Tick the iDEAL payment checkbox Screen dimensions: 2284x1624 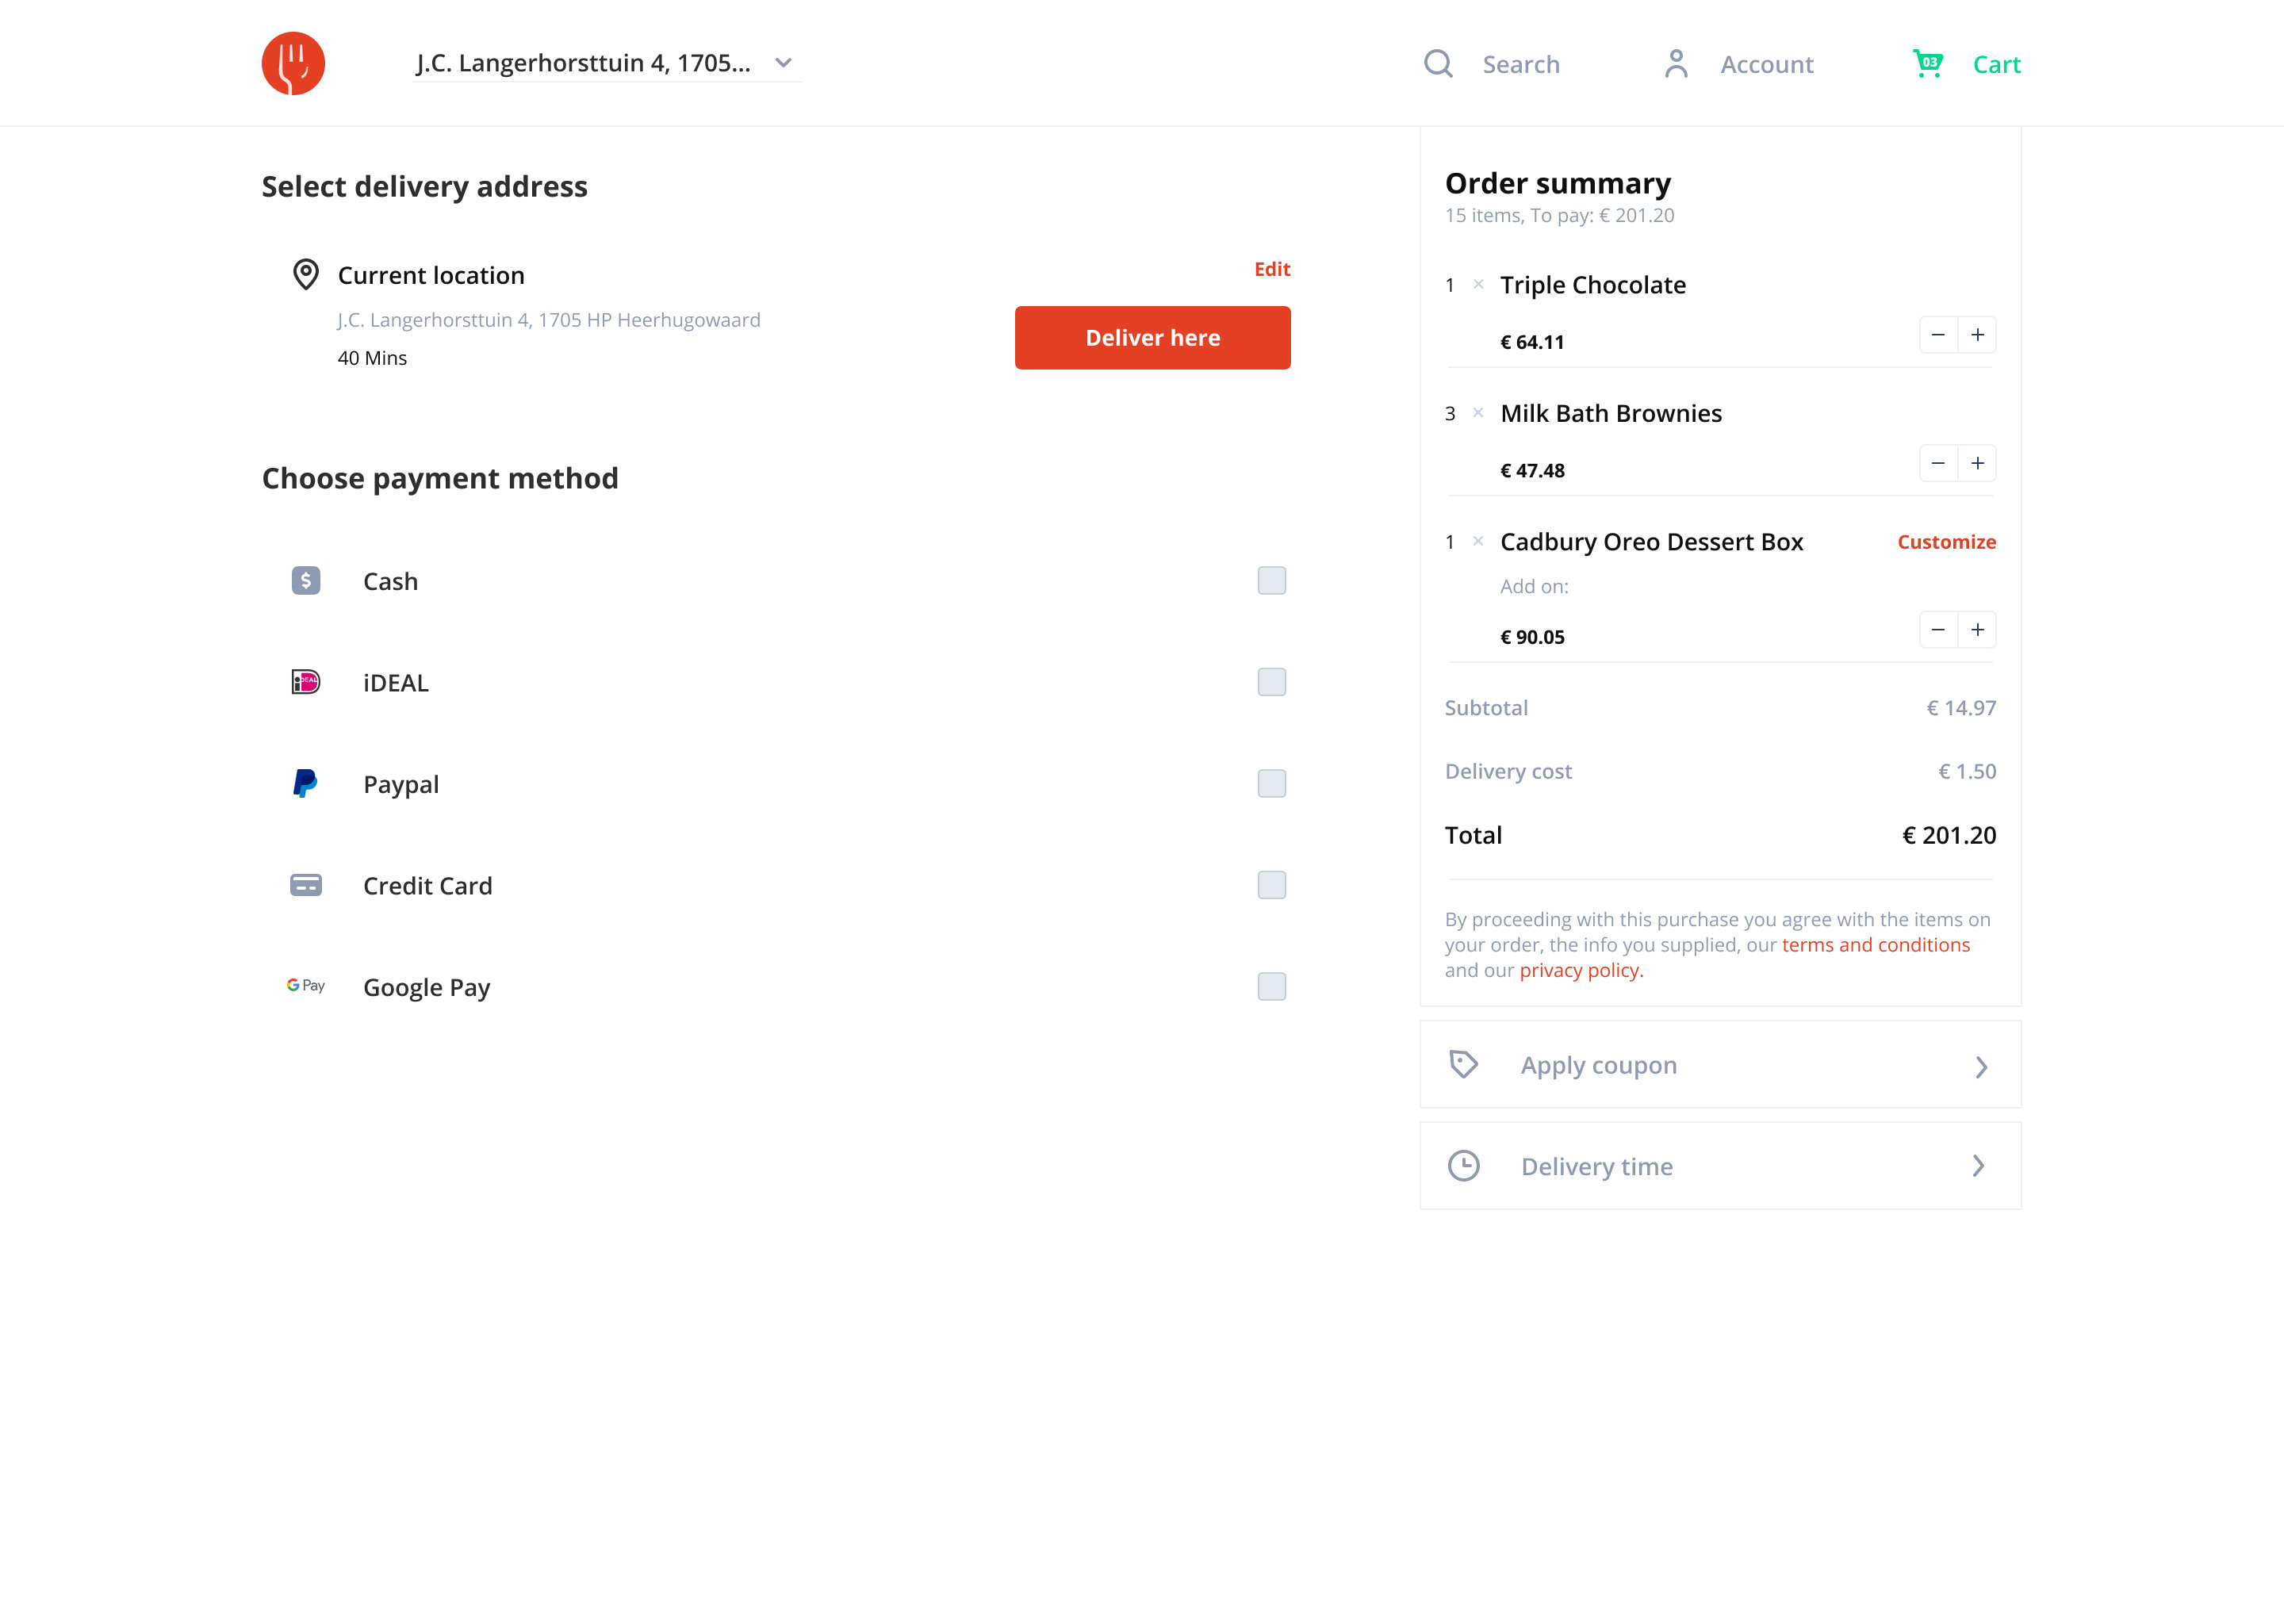(x=1271, y=682)
